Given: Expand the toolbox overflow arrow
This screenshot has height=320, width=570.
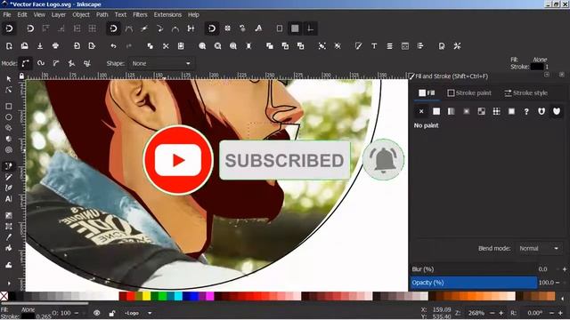Looking at the screenshot, I should [x=9, y=284].
